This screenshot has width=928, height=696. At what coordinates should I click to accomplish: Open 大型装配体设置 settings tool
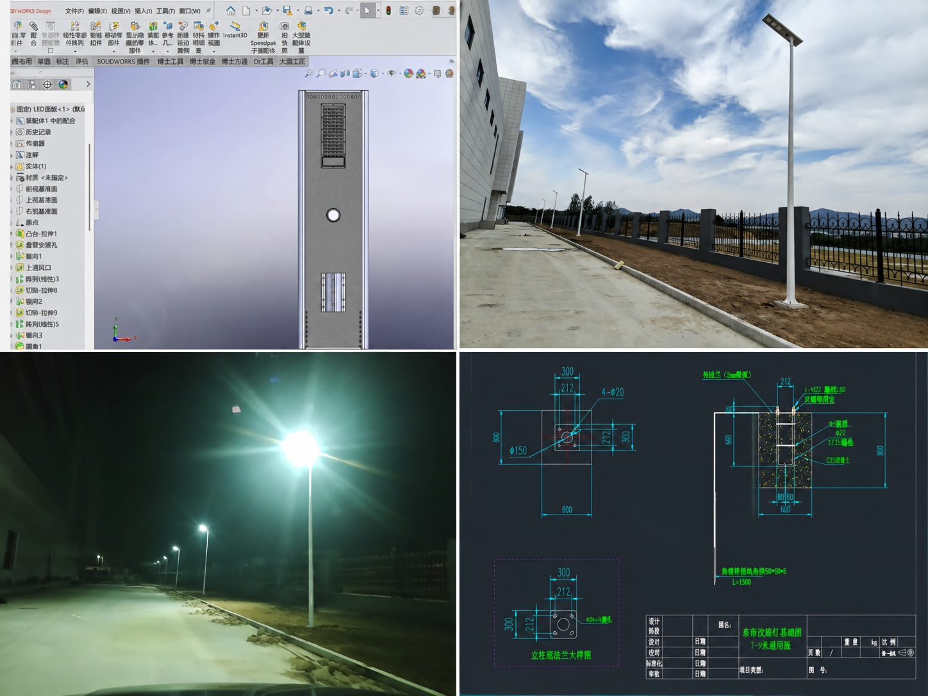coord(301,37)
